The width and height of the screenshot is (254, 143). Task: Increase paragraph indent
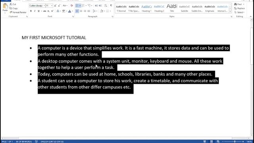pos(100,6)
